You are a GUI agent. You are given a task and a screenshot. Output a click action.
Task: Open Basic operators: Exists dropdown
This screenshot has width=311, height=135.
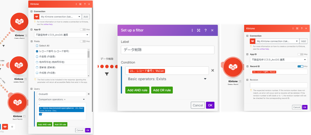(167, 79)
